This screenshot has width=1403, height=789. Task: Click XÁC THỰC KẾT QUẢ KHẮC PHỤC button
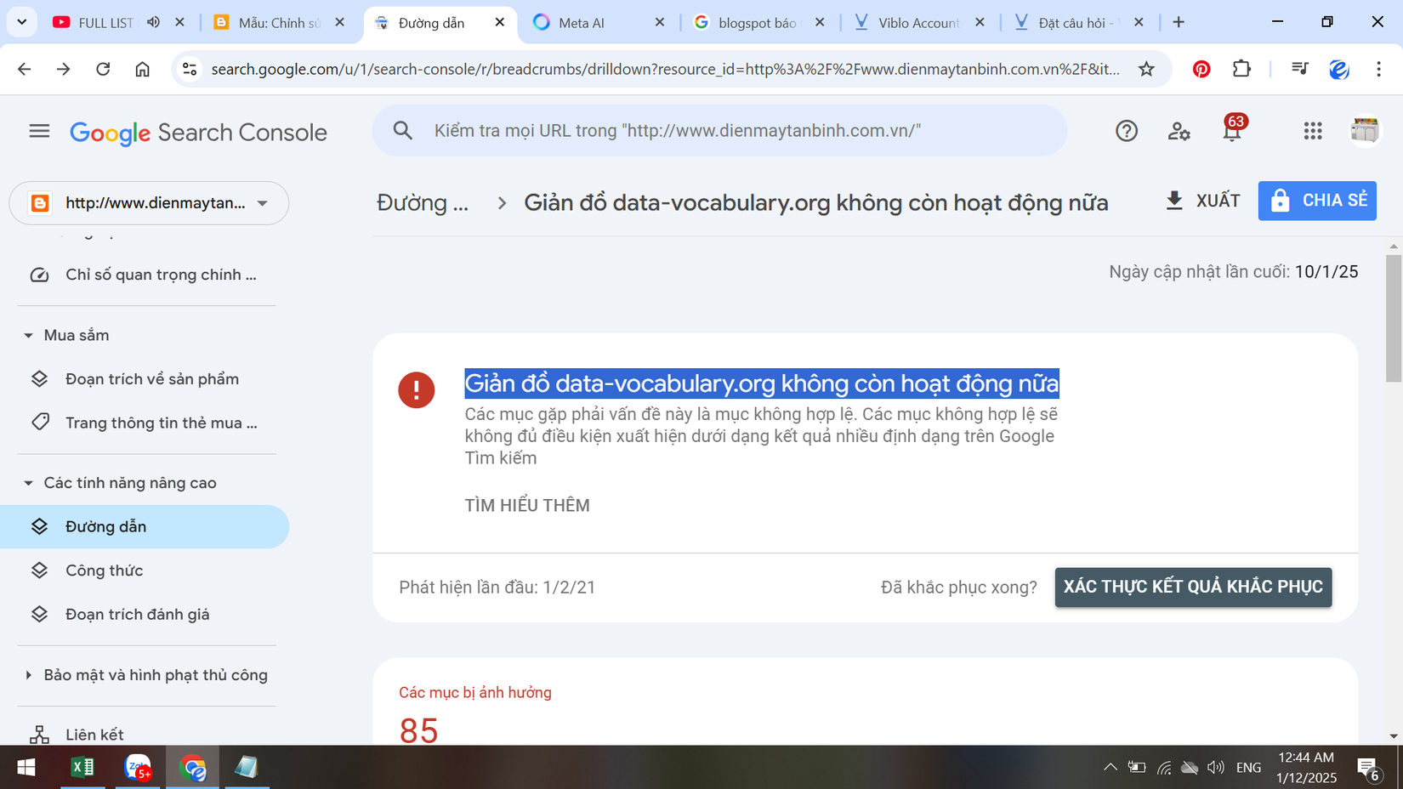[x=1193, y=587]
